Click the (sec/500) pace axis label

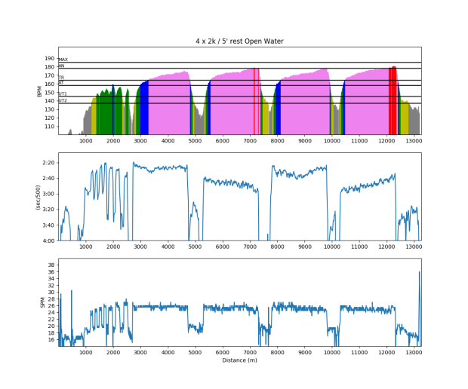pyautogui.click(x=39, y=197)
